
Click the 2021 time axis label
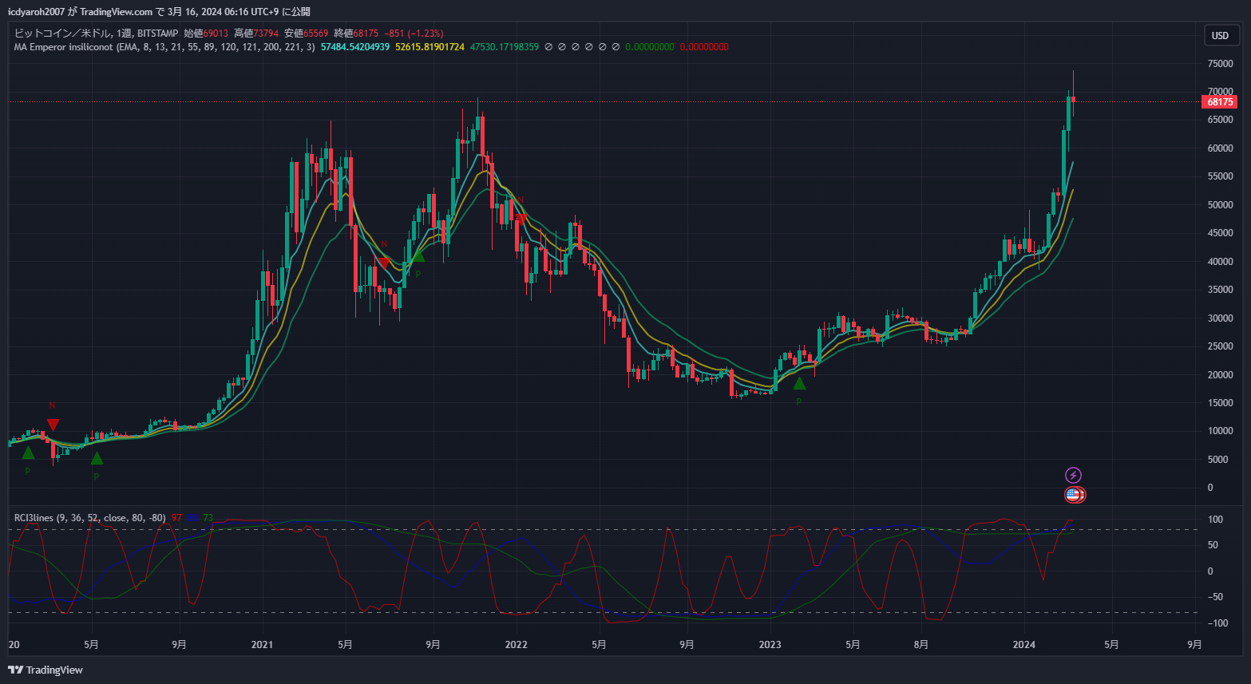[x=262, y=645]
